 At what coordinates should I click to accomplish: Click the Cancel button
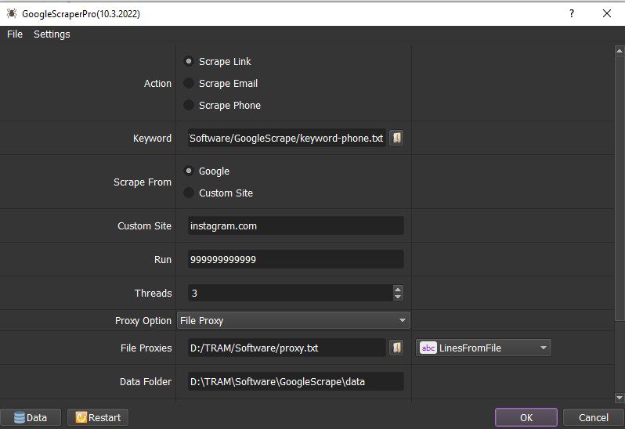(x=594, y=417)
